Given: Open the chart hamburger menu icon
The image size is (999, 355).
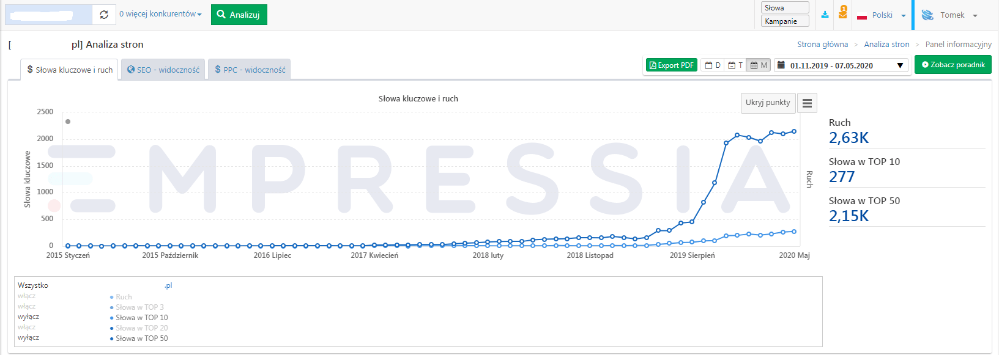Looking at the screenshot, I should 807,103.
